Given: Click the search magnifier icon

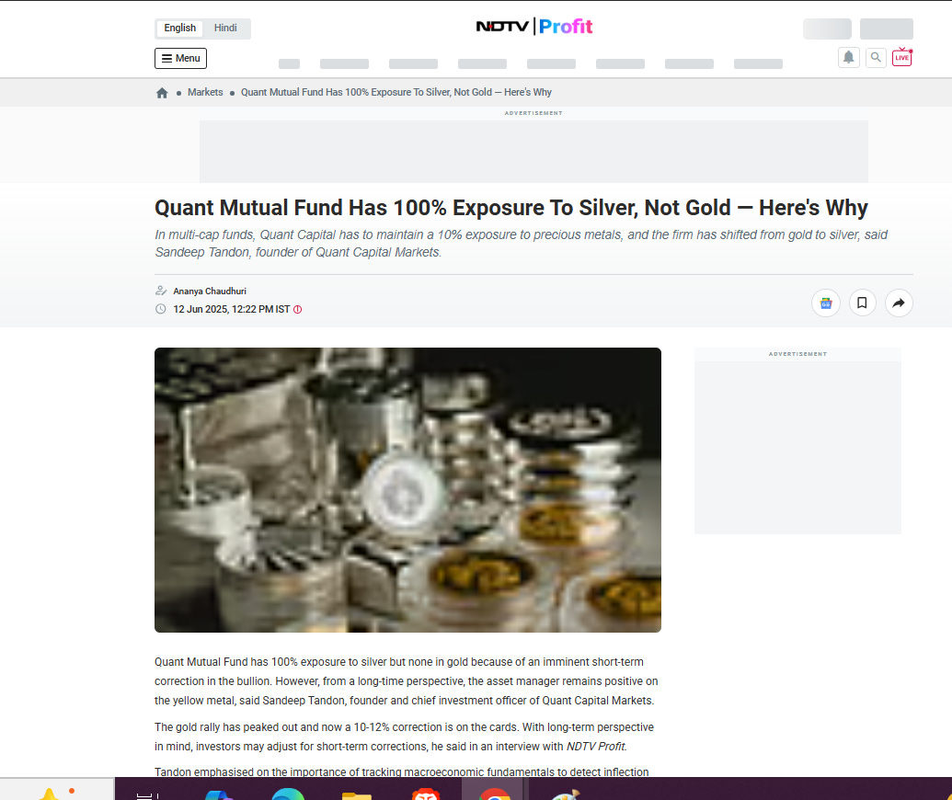Looking at the screenshot, I should pos(876,58).
